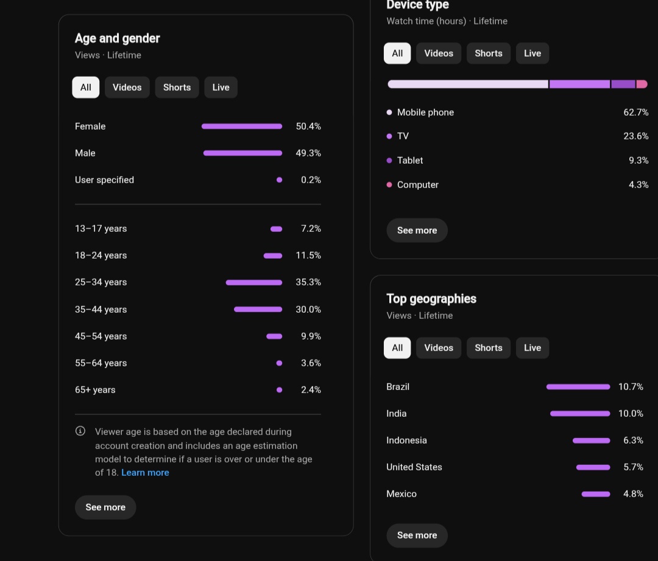Select All chip in Top geographies
Image resolution: width=658 pixels, height=561 pixels.
[x=397, y=348]
